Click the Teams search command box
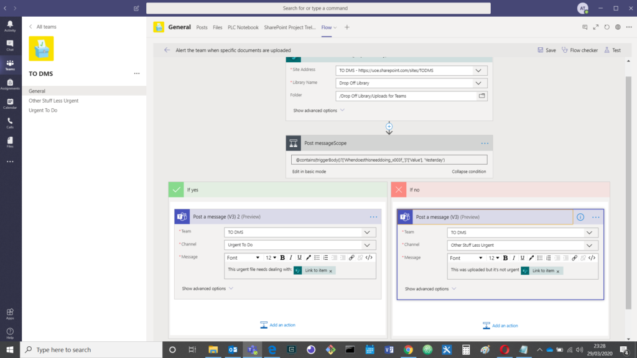Viewport: 637px width, 358px height. point(318,8)
